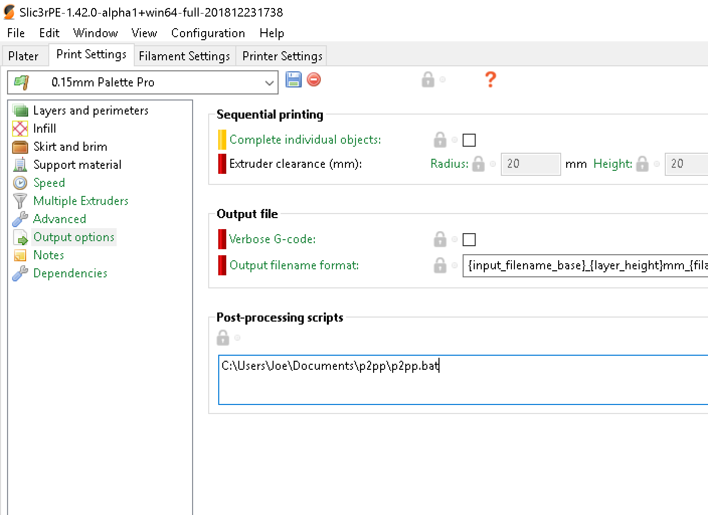Click the Slic3r application logo icon

(x=9, y=12)
